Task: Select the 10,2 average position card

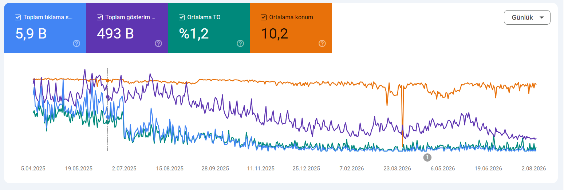Action: [x=291, y=28]
